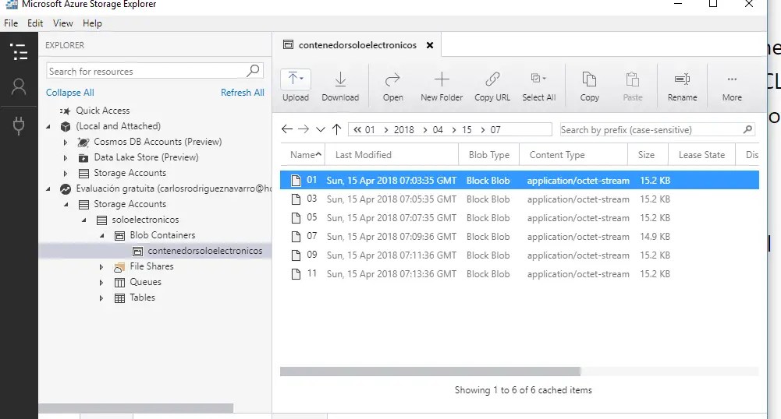The image size is (781, 419).
Task: Click 14.9 KB size cell
Action: click(x=655, y=237)
